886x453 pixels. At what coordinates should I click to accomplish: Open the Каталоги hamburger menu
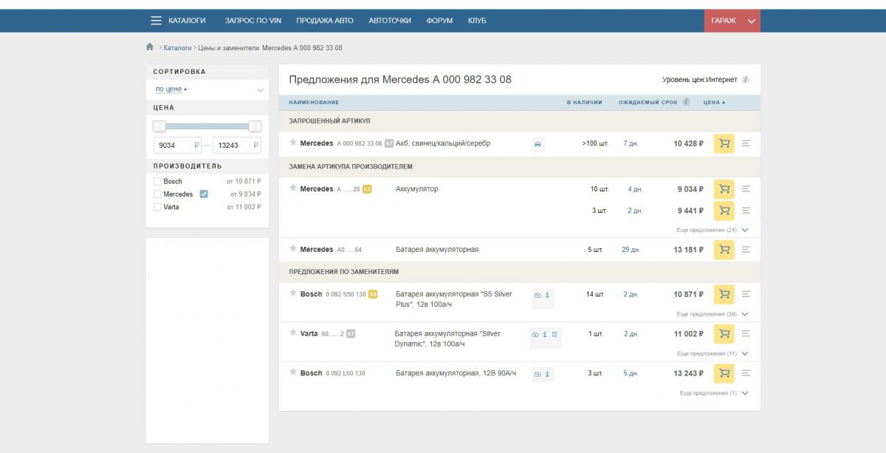178,21
